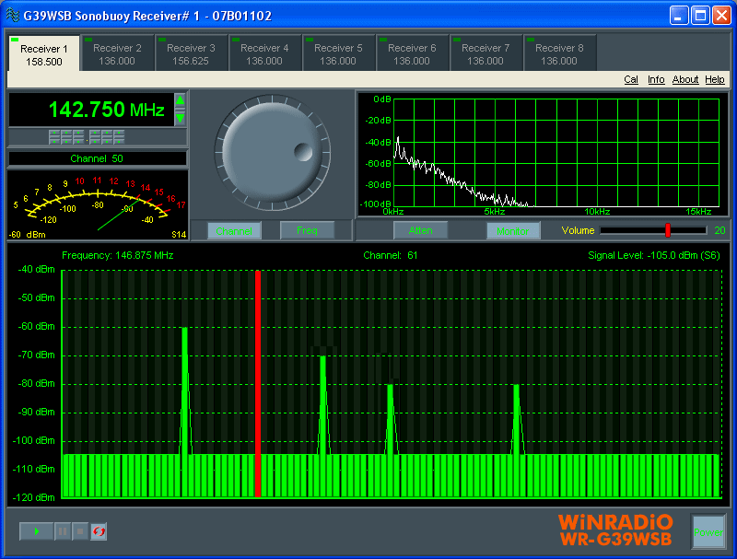Click the red refresh/loop icon near Stop
Viewport: 737px width, 559px height.
click(97, 531)
